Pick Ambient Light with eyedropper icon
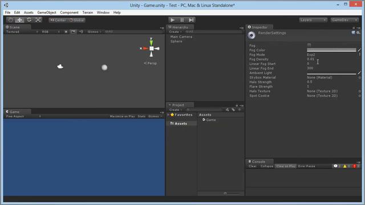 [x=359, y=73]
